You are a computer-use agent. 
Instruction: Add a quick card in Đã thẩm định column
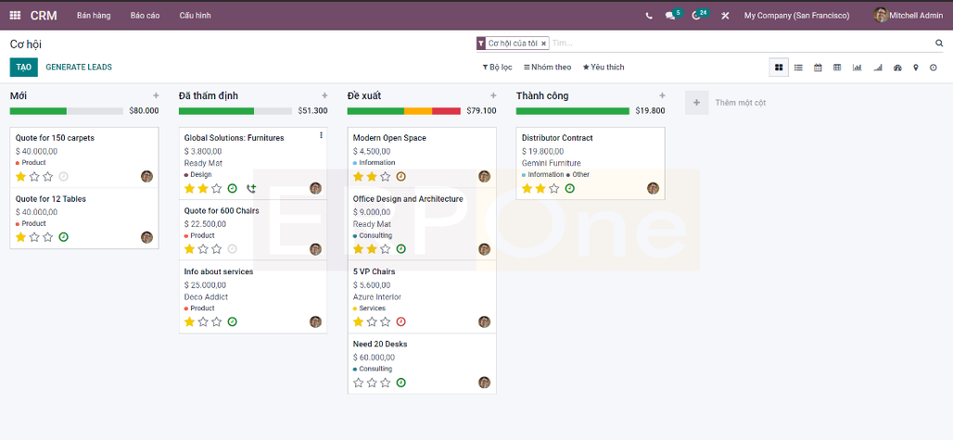[324, 96]
